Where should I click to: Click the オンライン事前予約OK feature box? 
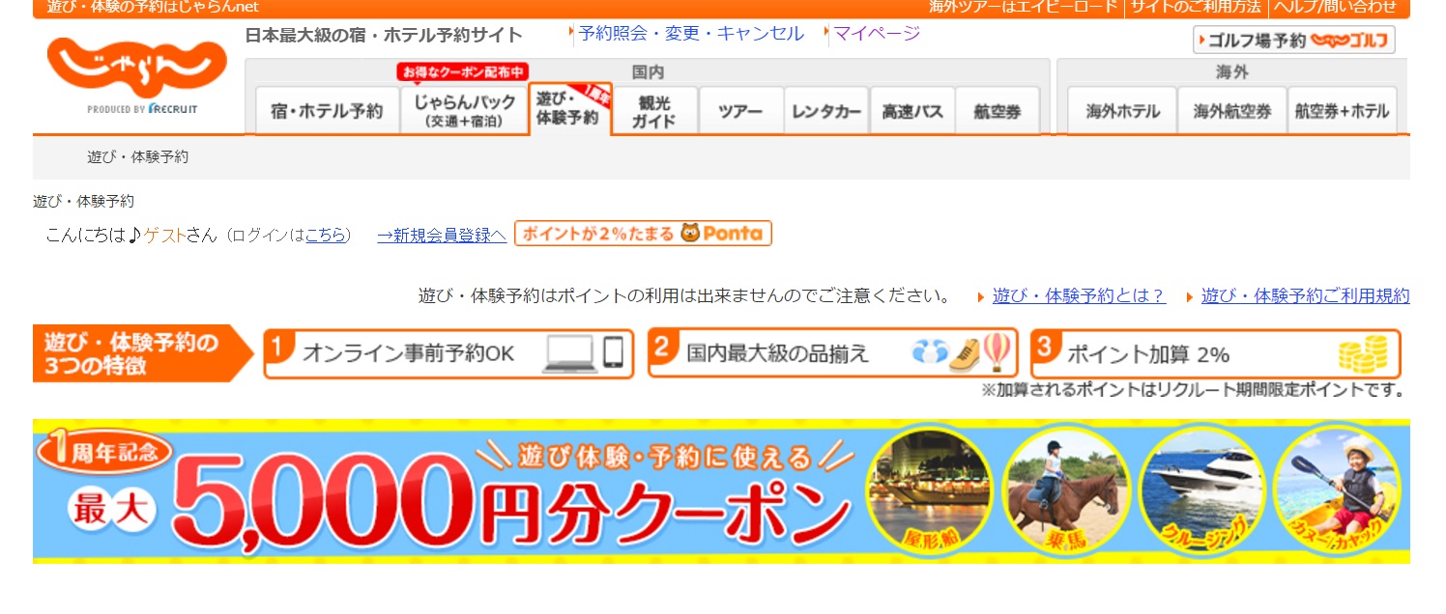[448, 353]
